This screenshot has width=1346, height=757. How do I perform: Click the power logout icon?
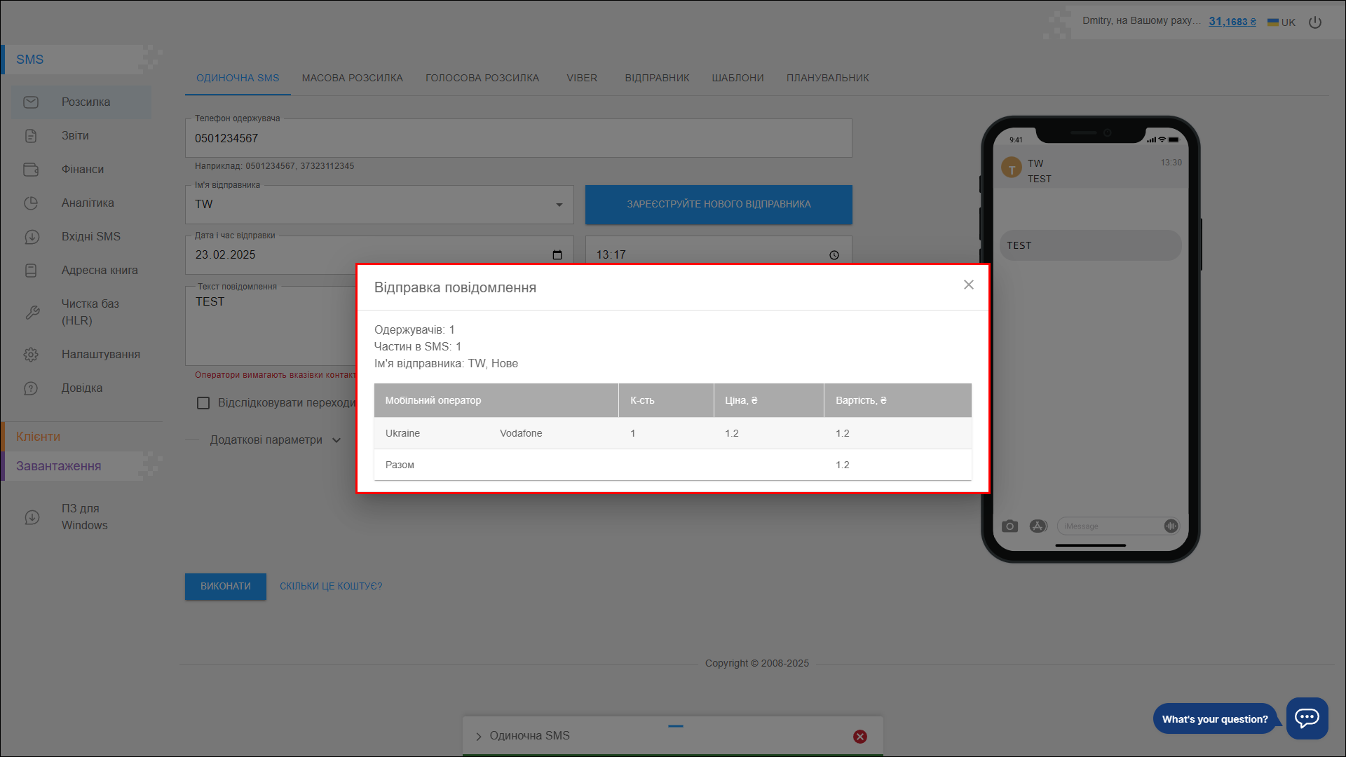(x=1315, y=22)
